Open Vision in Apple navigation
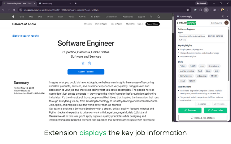Screen dimensions: 231x144 pos(71,17)
